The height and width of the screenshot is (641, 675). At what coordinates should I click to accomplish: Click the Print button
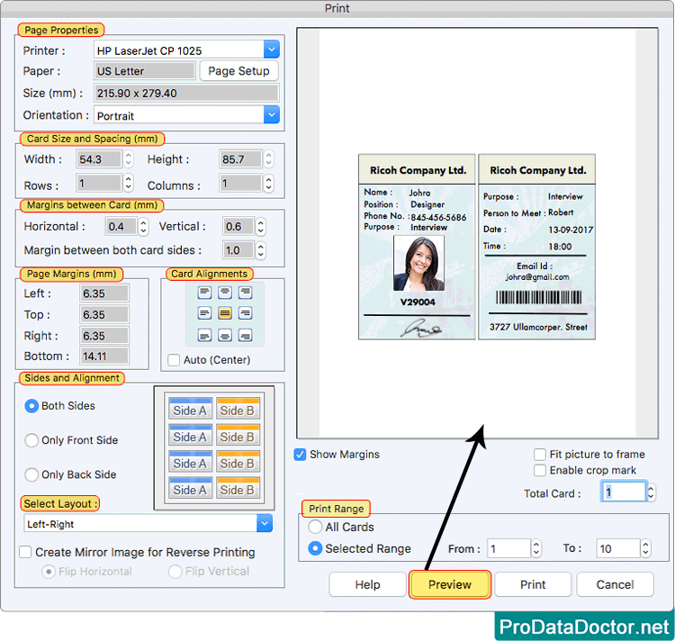click(533, 584)
